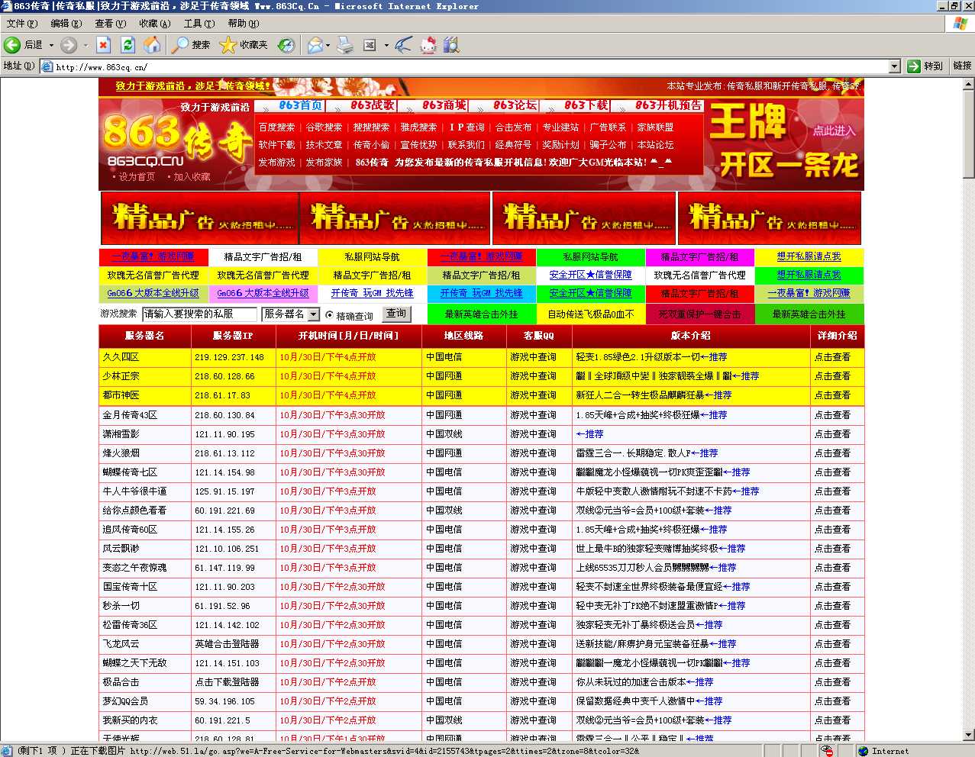Click the 查询 search button
Viewport: 975px width, 757px height.
(396, 314)
